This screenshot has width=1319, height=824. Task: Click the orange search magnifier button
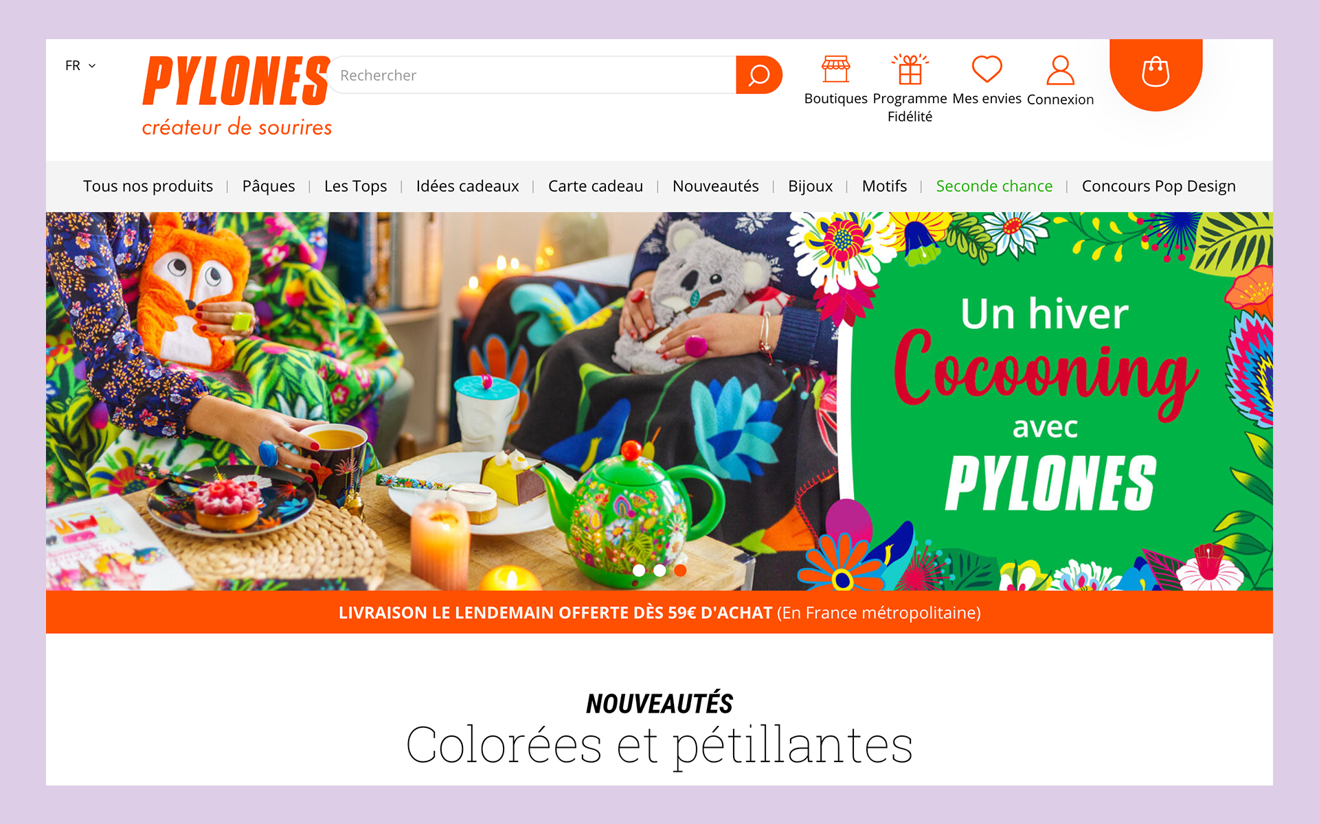758,75
